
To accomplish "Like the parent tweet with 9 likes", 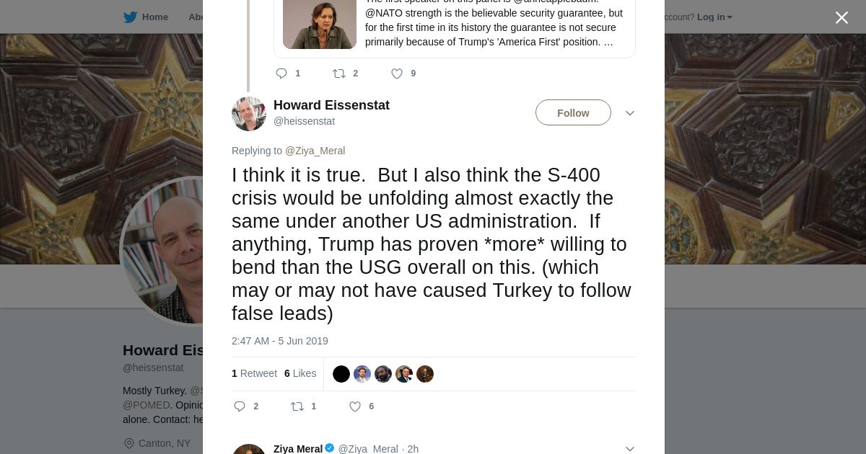I will 397,74.
